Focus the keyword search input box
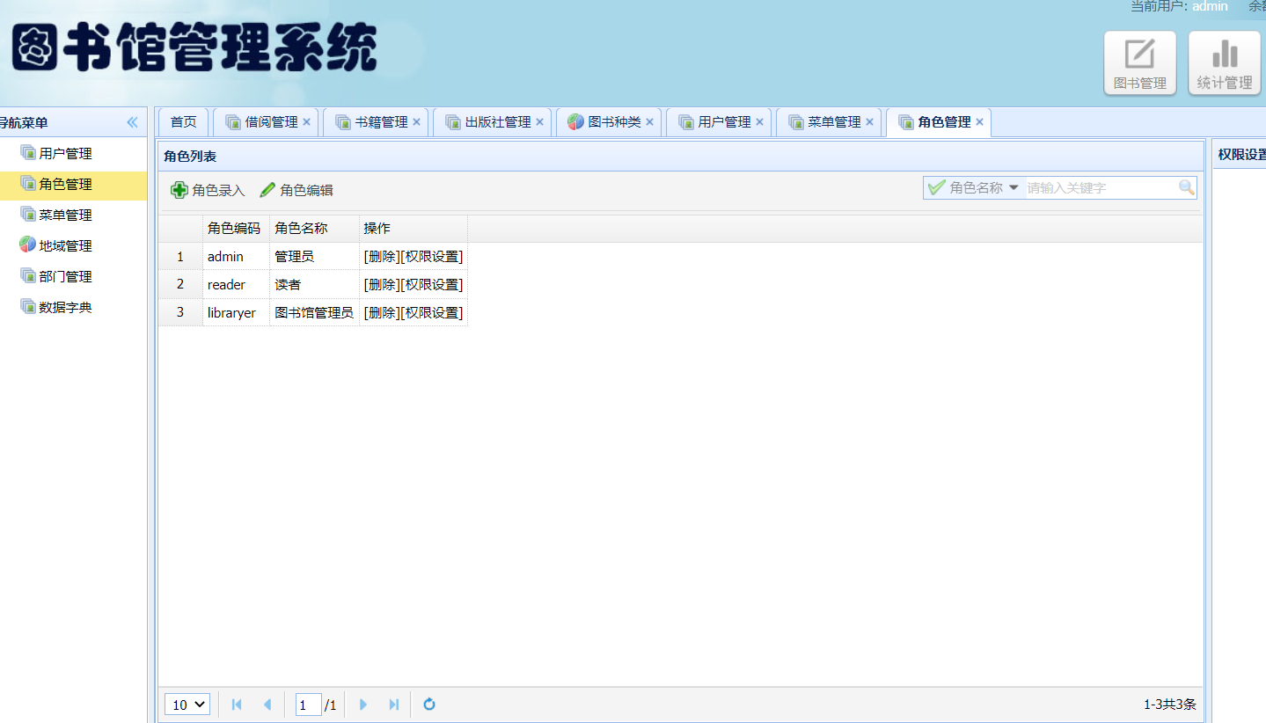The width and height of the screenshot is (1266, 723). (x=1101, y=187)
